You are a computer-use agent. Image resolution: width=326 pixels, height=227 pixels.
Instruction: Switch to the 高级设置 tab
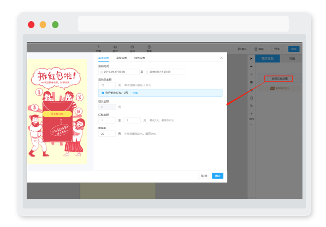[x=122, y=58]
